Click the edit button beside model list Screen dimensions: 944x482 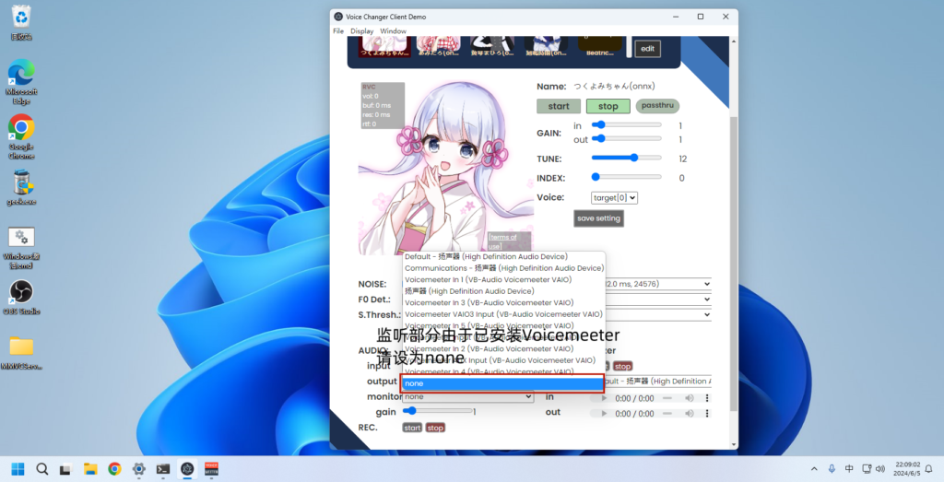[x=648, y=49]
